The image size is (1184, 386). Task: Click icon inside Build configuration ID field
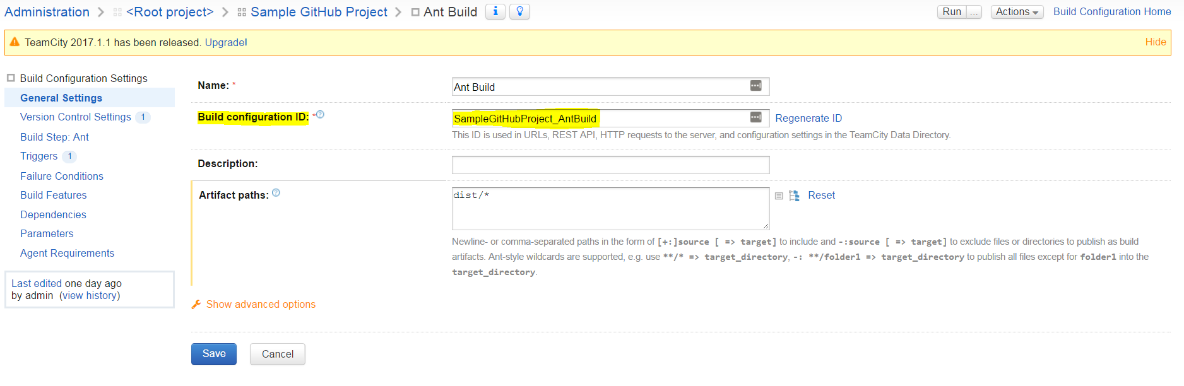(x=755, y=117)
